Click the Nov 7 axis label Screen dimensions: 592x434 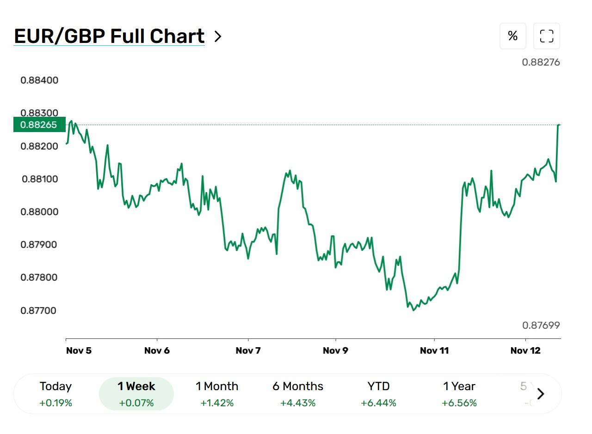[248, 350]
